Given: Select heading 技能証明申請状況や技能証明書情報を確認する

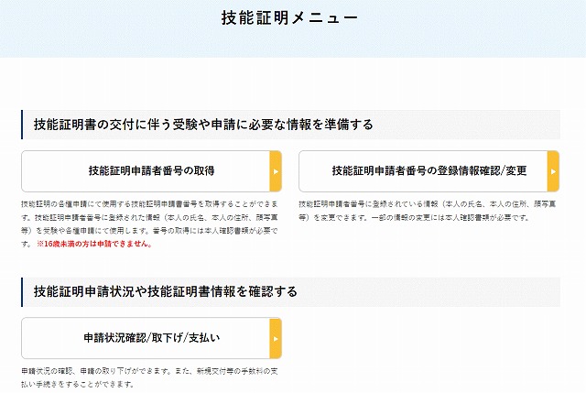Looking at the screenshot, I should 166,291.
